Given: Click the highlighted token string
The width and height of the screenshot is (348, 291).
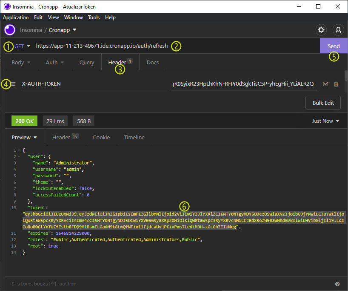Looking at the screenshot, I should click(183, 220).
